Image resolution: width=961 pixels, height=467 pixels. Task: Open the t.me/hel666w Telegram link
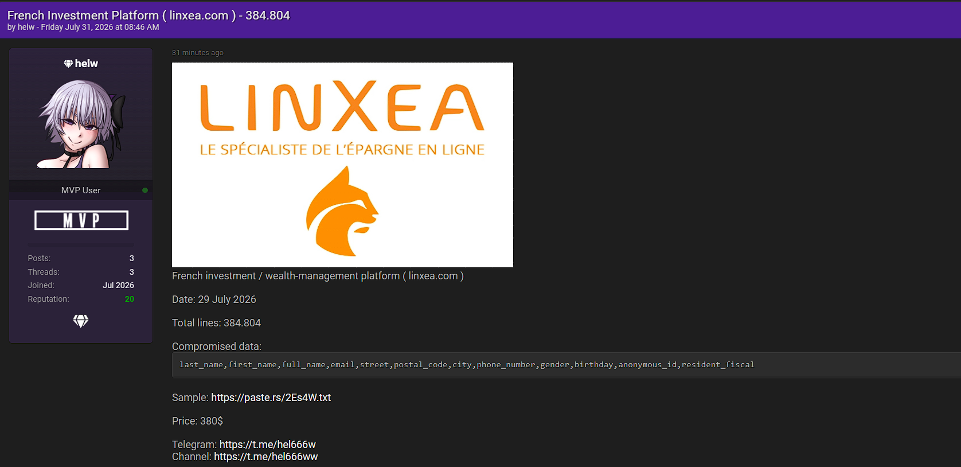(x=268, y=445)
